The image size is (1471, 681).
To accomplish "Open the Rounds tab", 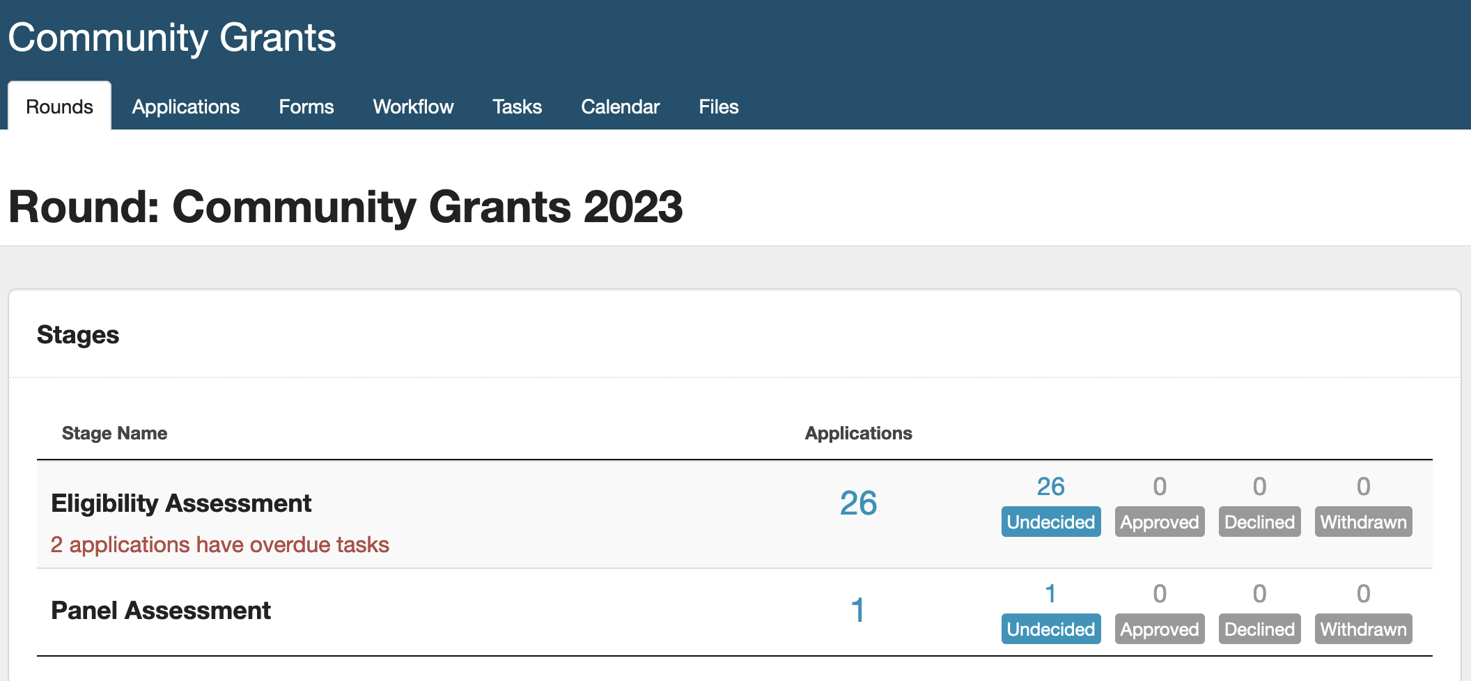I will 59,107.
